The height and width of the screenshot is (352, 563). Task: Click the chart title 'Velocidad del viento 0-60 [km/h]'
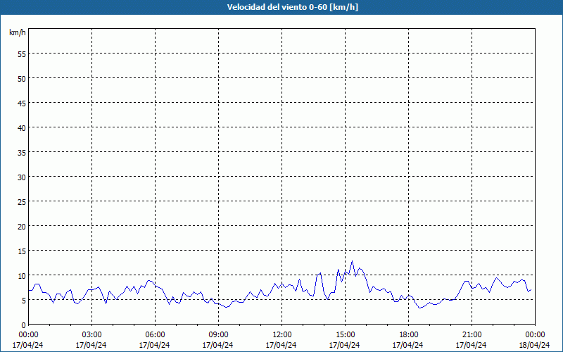pyautogui.click(x=293, y=7)
